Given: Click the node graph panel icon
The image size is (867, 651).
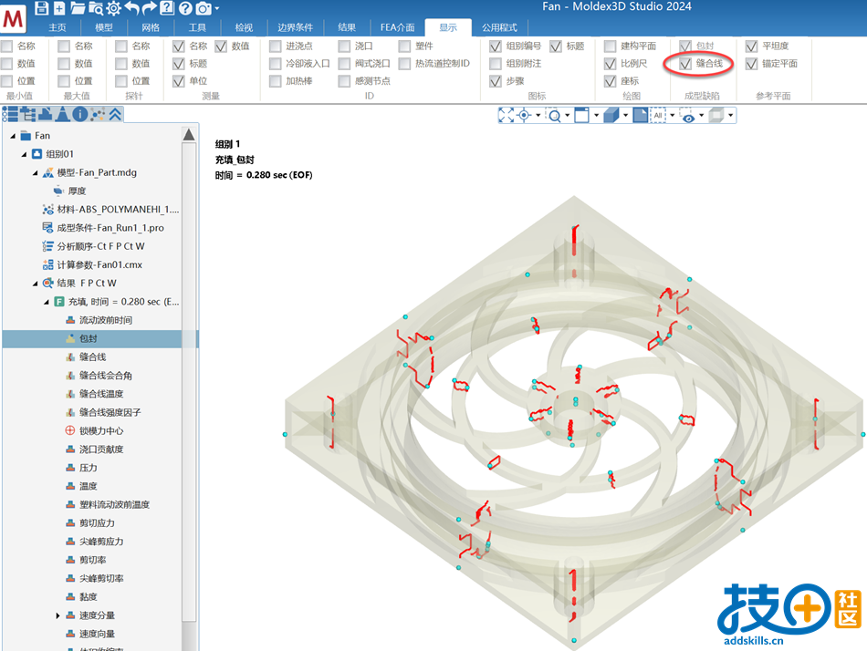Looking at the screenshot, I should 98,114.
